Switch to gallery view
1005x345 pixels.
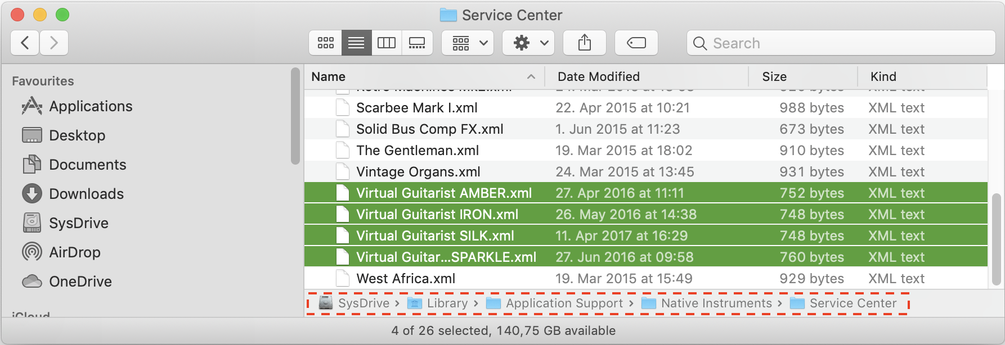click(417, 43)
